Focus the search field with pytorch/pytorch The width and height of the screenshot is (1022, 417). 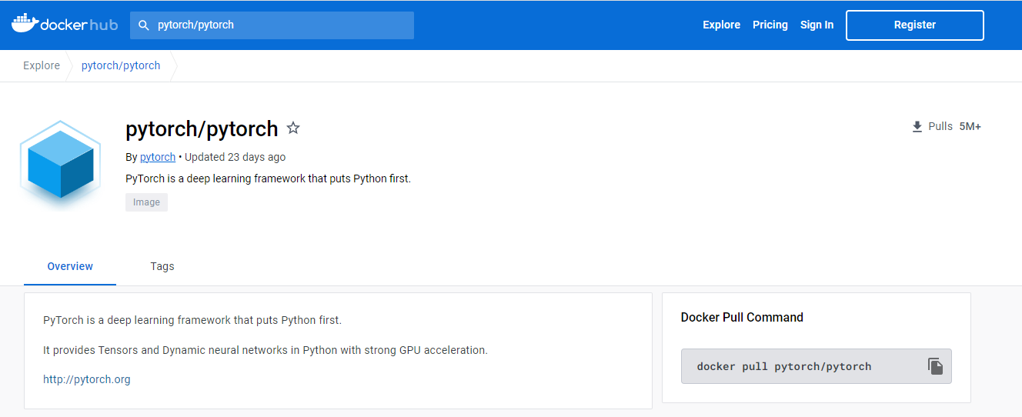(272, 25)
